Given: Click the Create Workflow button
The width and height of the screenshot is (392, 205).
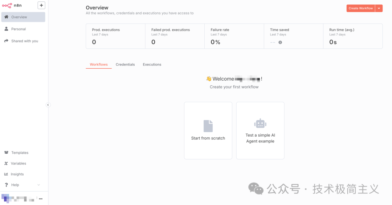Looking at the screenshot, I should [361, 8].
